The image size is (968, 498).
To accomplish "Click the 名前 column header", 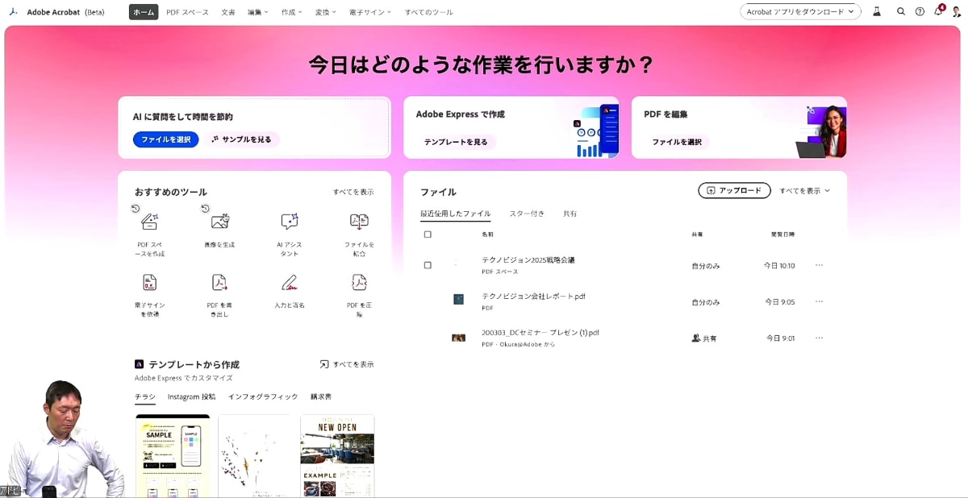I will pyautogui.click(x=487, y=234).
